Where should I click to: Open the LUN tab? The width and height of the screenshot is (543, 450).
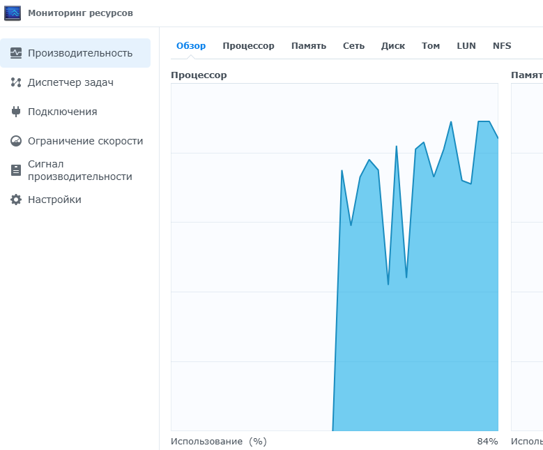click(x=466, y=46)
